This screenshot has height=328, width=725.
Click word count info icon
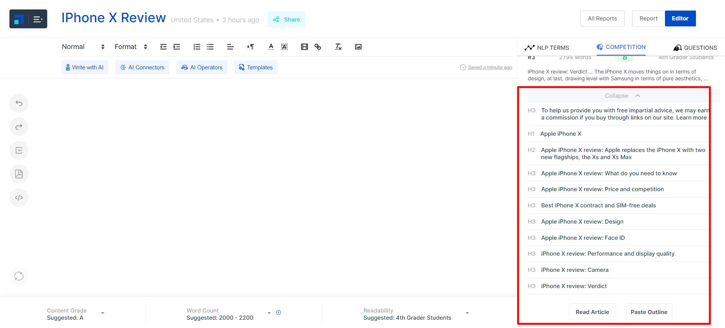(278, 313)
